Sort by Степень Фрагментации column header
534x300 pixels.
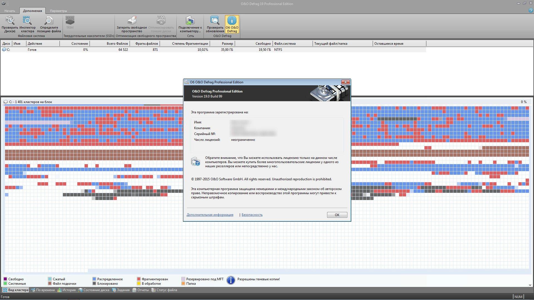tap(185, 44)
